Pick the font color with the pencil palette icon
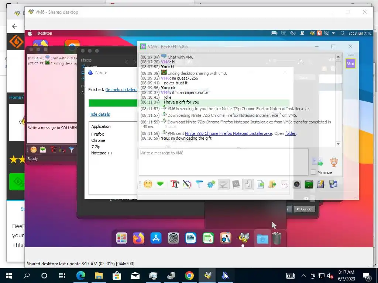 [x=187, y=184]
